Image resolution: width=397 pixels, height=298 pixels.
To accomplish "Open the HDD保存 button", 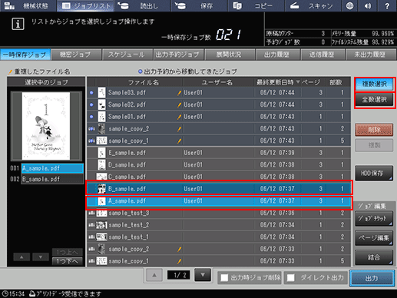I will pos(374,174).
